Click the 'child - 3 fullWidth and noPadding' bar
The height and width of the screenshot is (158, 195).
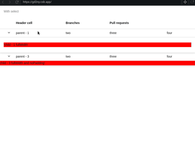97,63
